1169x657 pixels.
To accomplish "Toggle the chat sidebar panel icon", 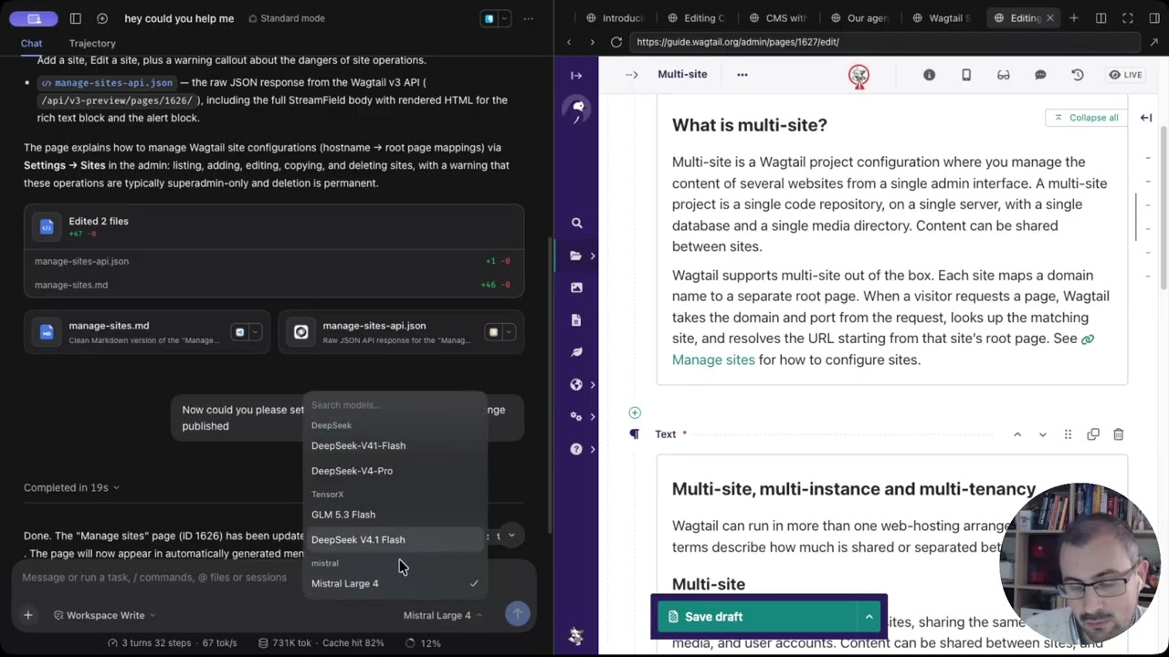I will pos(76,18).
